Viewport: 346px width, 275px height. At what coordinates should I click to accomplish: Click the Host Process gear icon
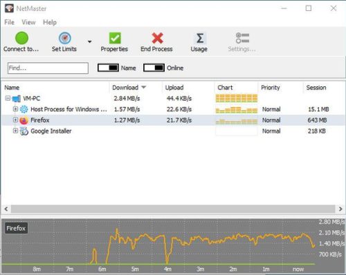click(x=24, y=109)
